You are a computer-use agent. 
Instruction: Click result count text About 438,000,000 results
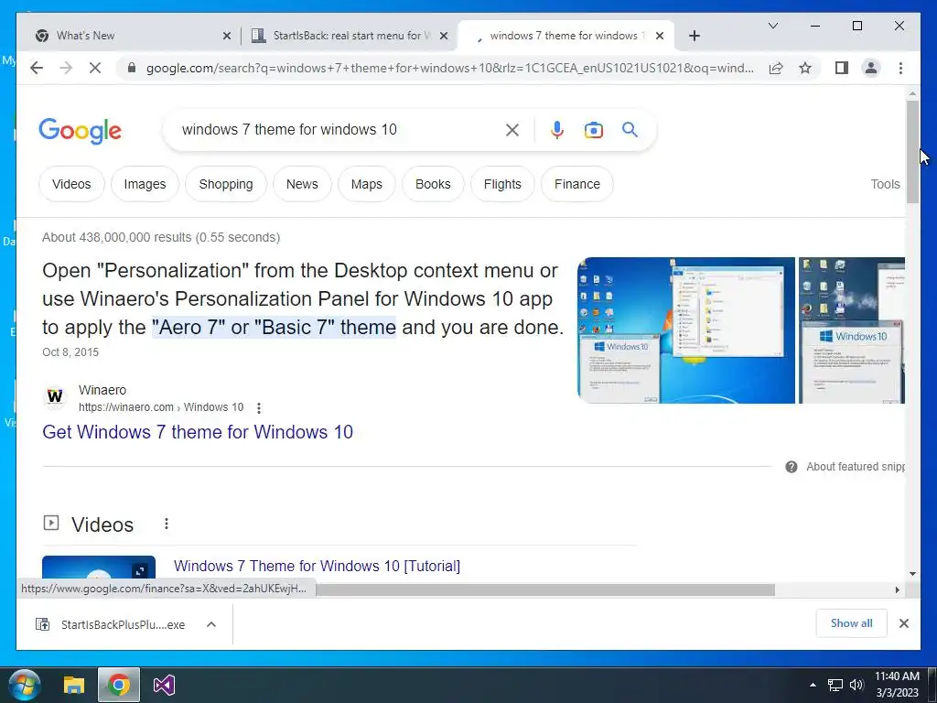[161, 237]
